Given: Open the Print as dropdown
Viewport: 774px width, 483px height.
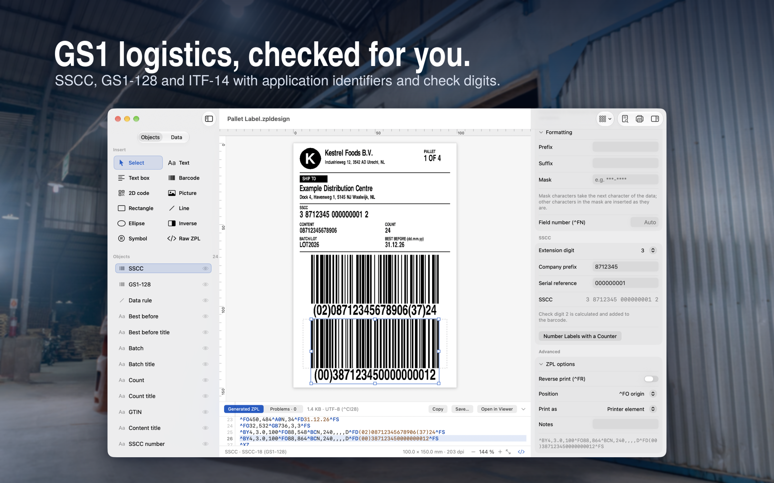Looking at the screenshot, I should [x=631, y=409].
